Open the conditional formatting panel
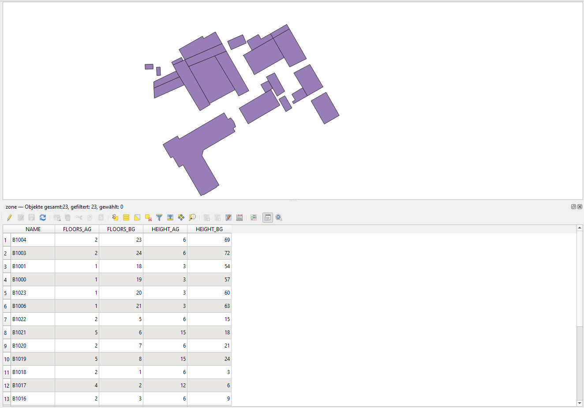584x408 pixels. pyautogui.click(x=254, y=217)
